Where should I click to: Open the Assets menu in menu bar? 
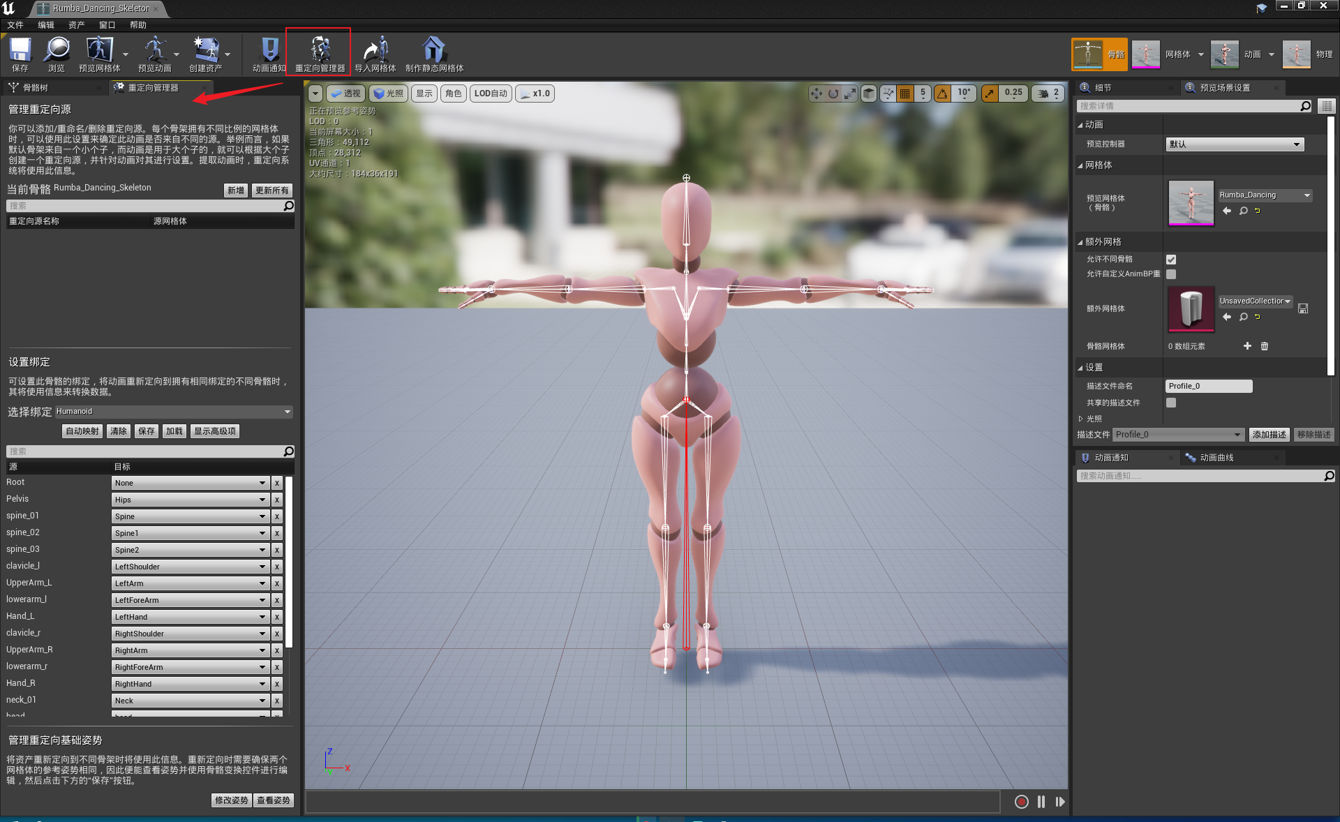[76, 25]
